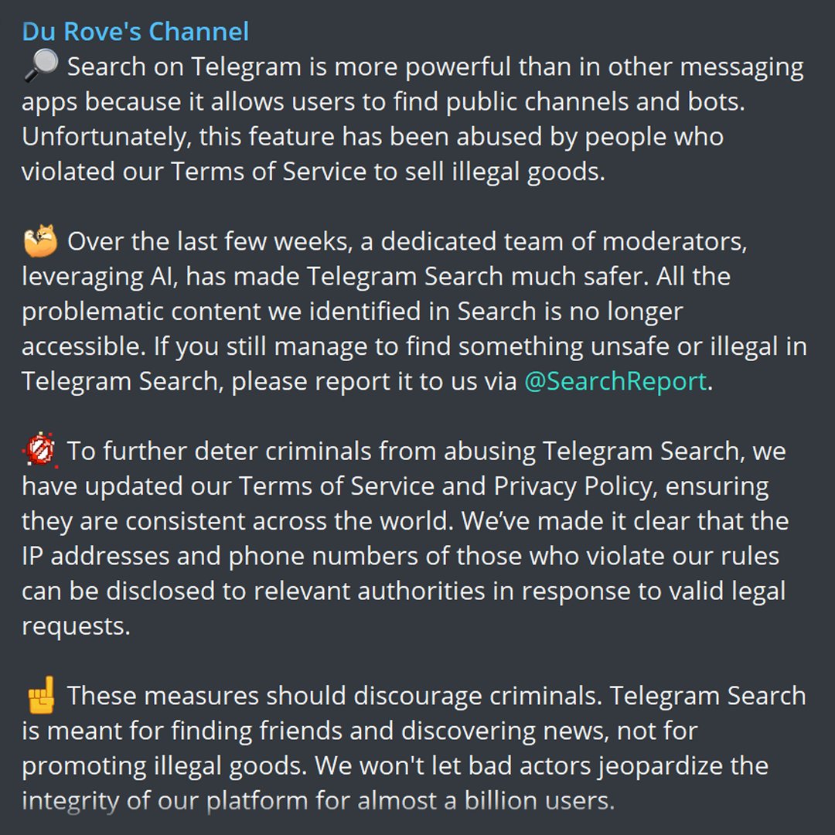Click the magnifying glass emoji
835x835 pixels.
click(x=40, y=66)
